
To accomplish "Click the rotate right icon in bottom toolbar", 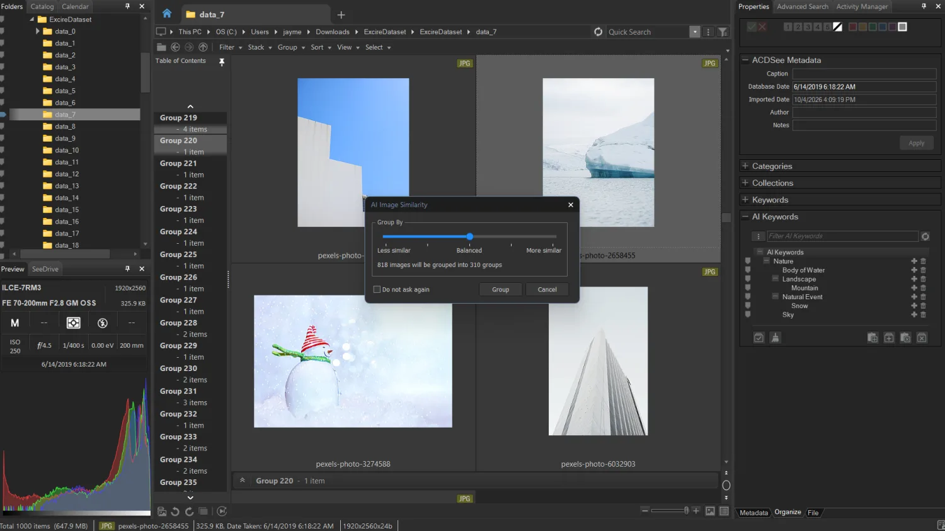I will (189, 511).
